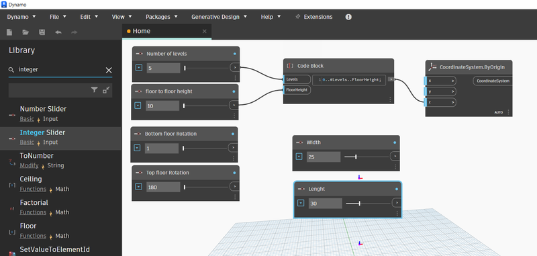The width and height of the screenshot is (537, 256).
Task: Click the Factorial library entry icon
Action: point(12,208)
